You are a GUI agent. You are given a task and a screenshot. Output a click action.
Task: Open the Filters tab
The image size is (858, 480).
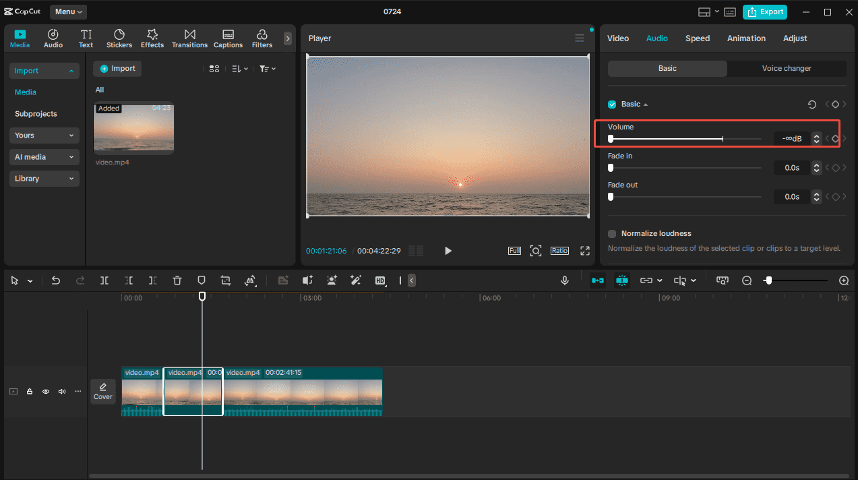click(262, 38)
